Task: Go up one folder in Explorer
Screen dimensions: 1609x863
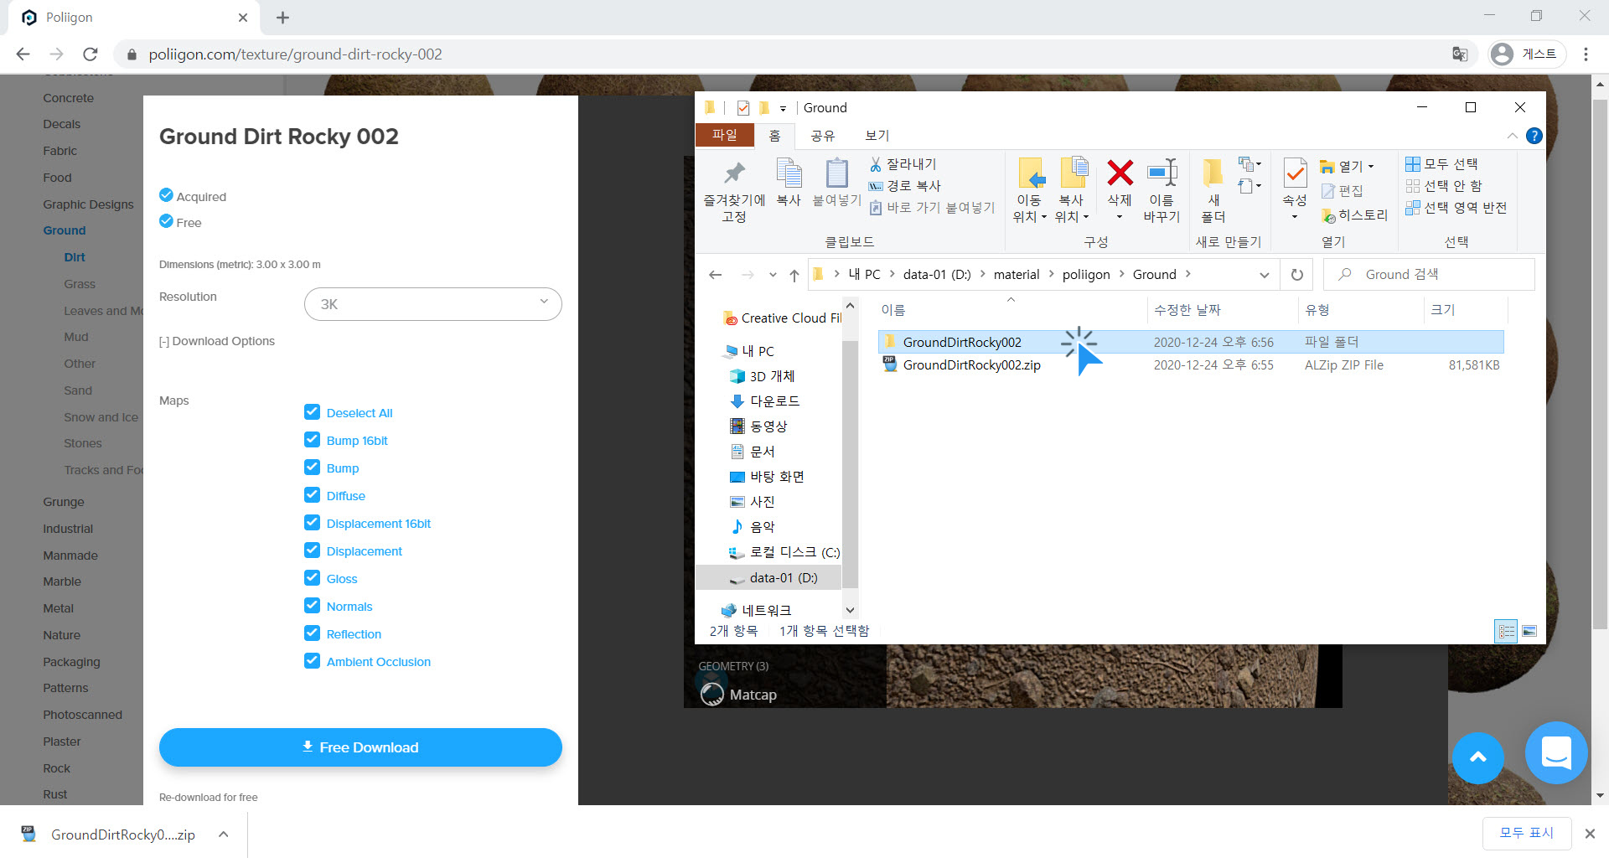Action: [x=794, y=275]
